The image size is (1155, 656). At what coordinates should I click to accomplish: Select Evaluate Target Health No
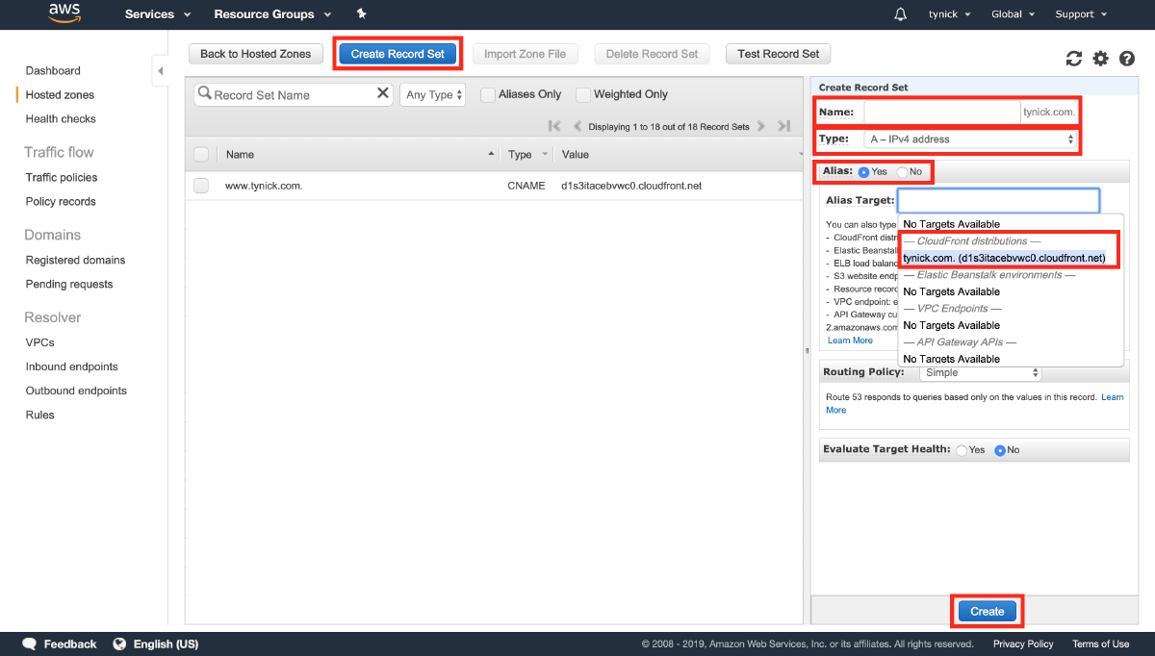pyautogui.click(x=1000, y=450)
